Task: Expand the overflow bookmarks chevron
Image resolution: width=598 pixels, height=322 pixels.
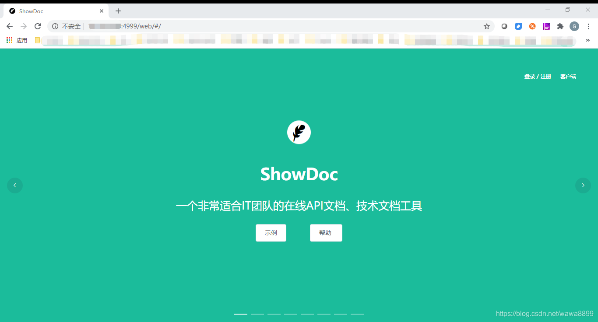Action: pos(588,40)
